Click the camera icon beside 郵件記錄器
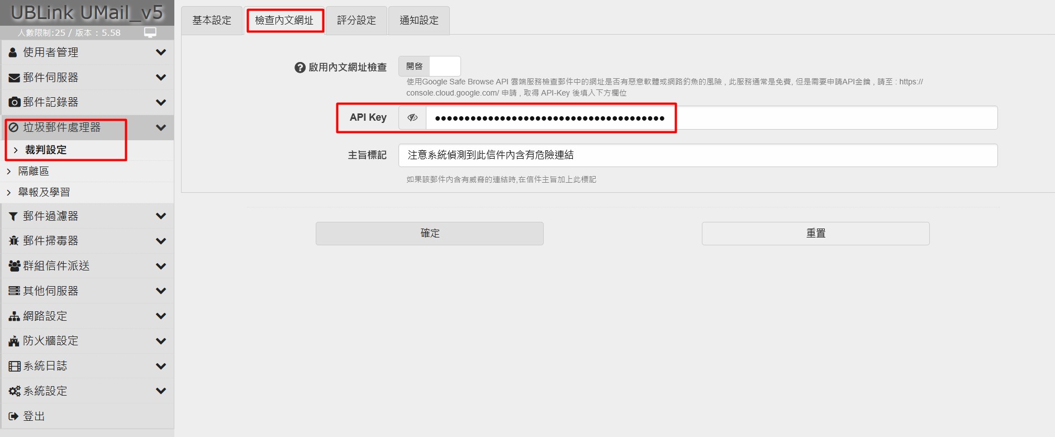The width and height of the screenshot is (1055, 437). tap(15, 102)
